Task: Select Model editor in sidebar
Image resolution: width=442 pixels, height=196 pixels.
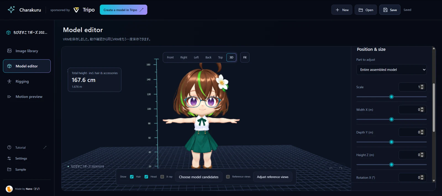Action: click(x=27, y=66)
